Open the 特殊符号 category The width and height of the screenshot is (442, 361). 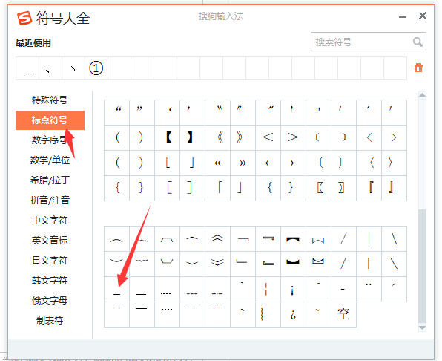[x=50, y=100]
